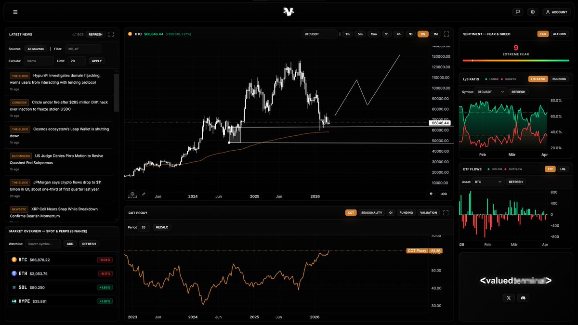
Task: Switch the chart to the 5m timeframe
Action: [360, 34]
